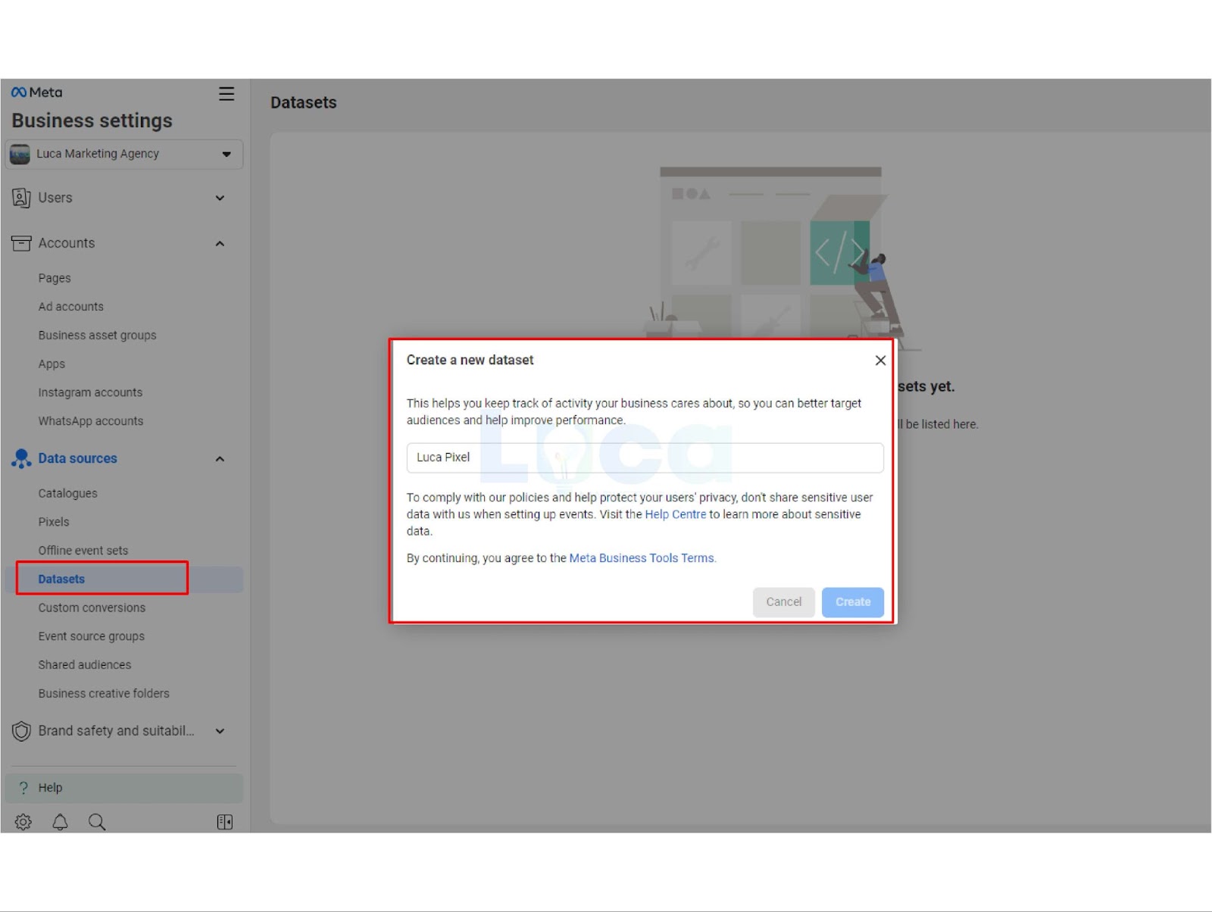Collapse the Data sources chevron
This screenshot has height=912, width=1212.
tap(220, 459)
